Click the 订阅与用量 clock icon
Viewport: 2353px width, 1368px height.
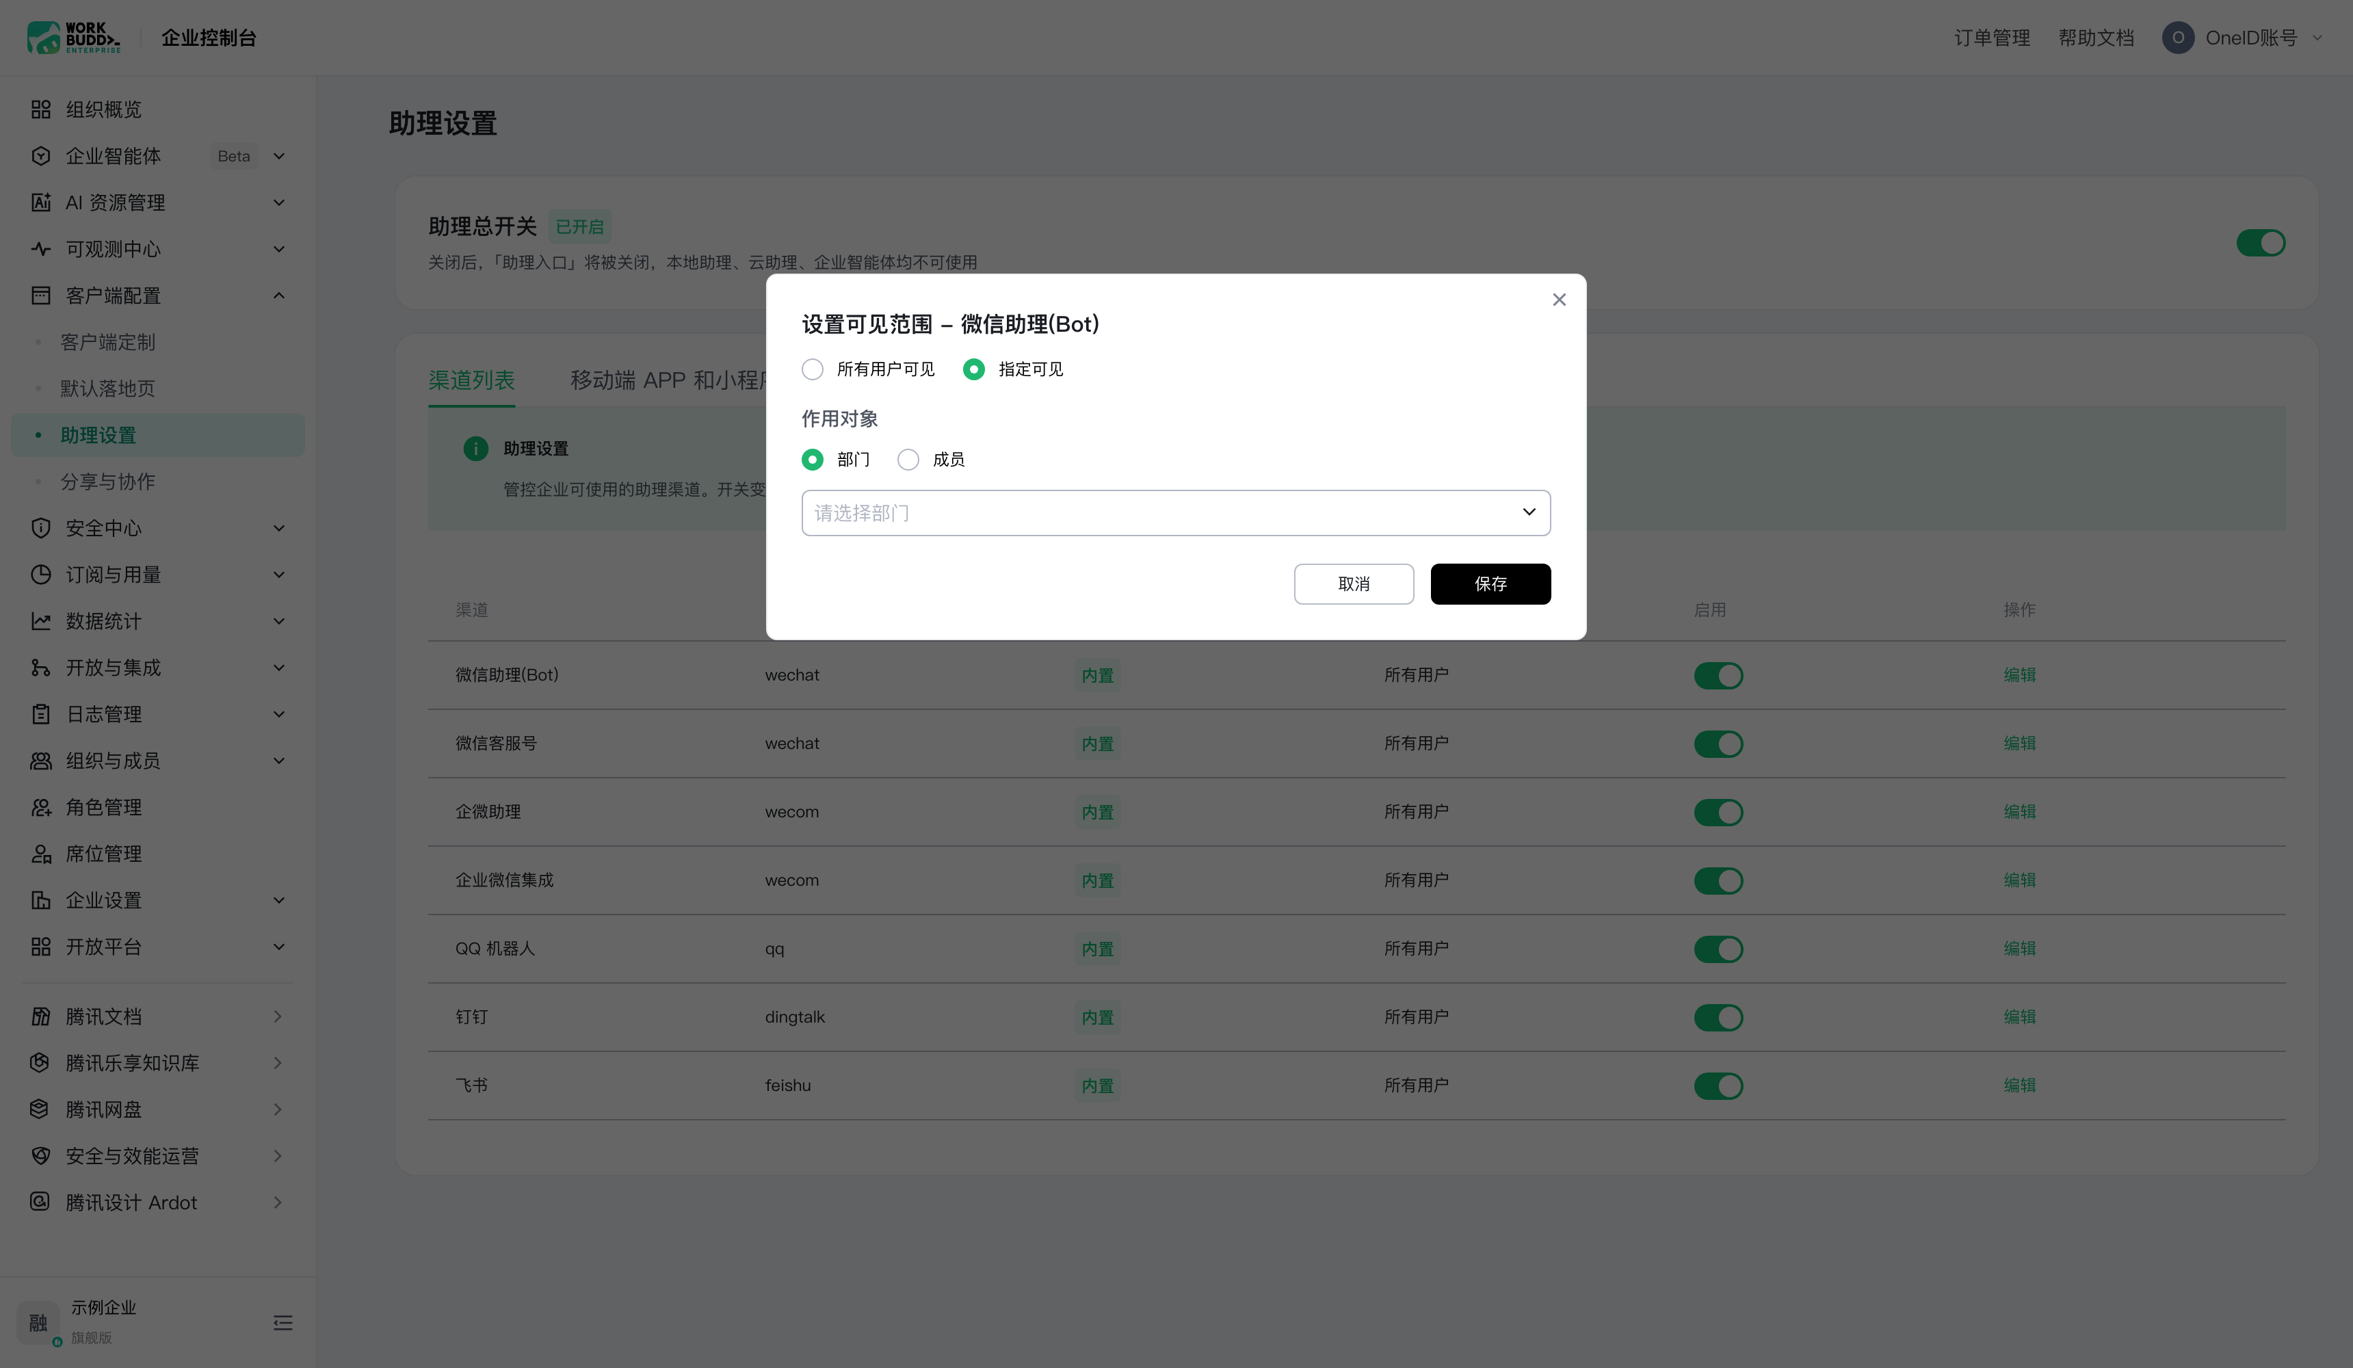(40, 575)
